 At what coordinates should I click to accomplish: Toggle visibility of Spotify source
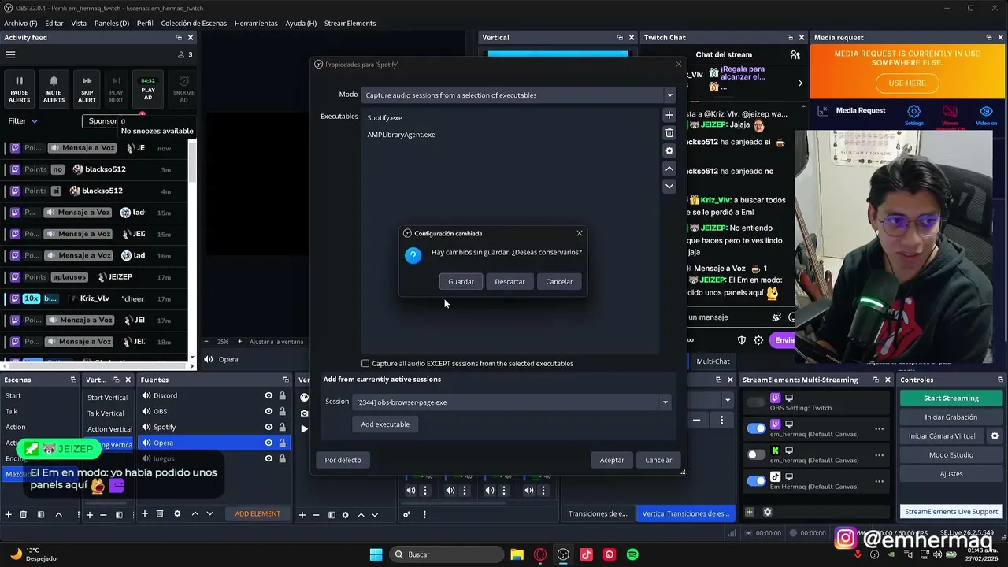[x=269, y=427]
